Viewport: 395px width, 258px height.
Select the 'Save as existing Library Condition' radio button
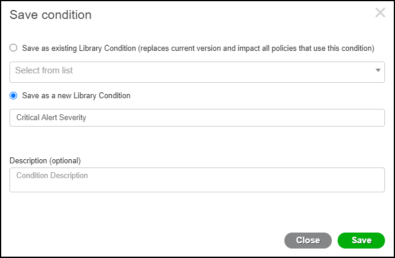point(14,48)
